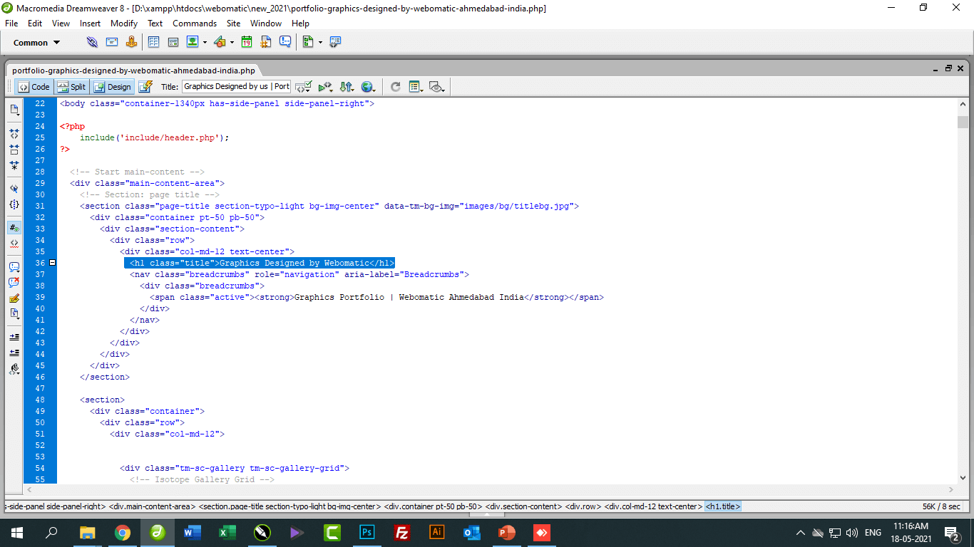Viewport: 974px width, 547px height.
Task: Collapse the h1 code block on line 36
Action: (x=52, y=263)
